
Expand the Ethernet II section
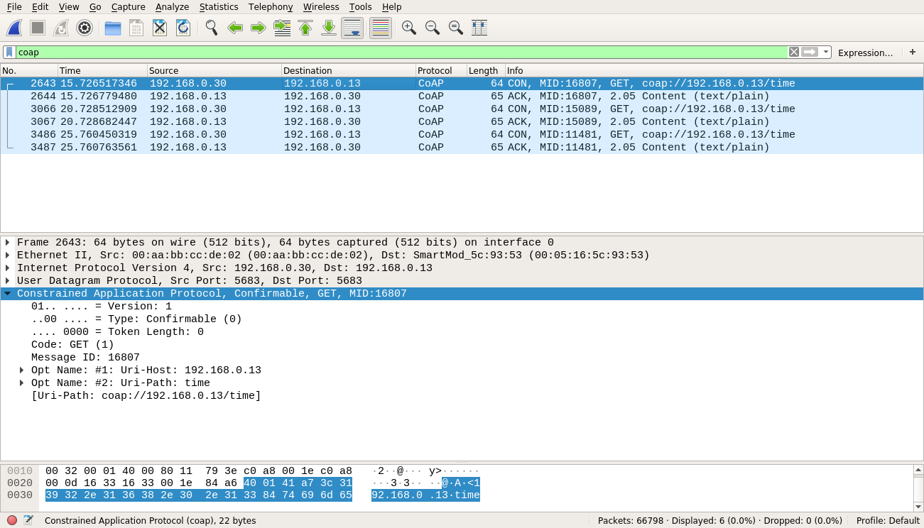click(x=8, y=255)
